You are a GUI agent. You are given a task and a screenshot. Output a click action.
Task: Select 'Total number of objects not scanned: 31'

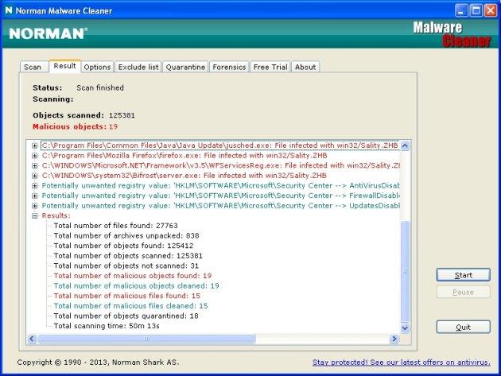[x=126, y=266]
